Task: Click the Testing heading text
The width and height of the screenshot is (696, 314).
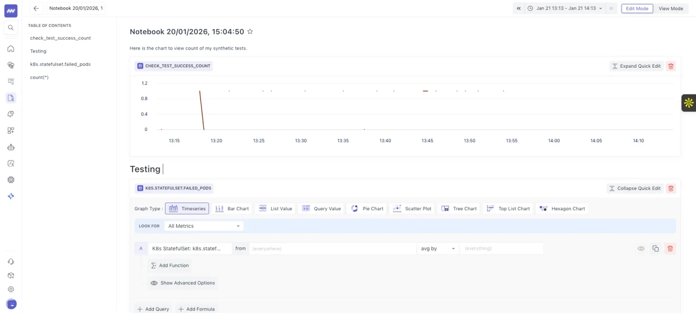Action: tap(145, 169)
